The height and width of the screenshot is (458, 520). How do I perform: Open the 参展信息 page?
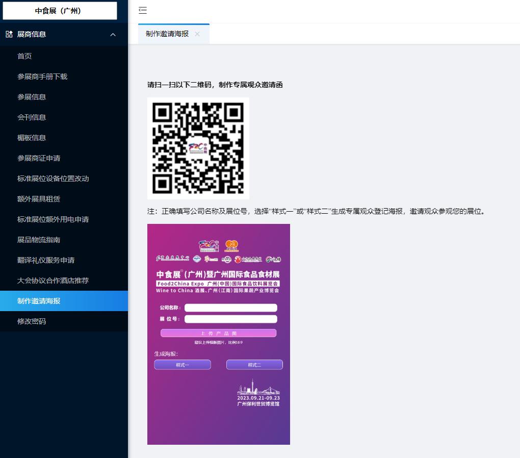(32, 97)
